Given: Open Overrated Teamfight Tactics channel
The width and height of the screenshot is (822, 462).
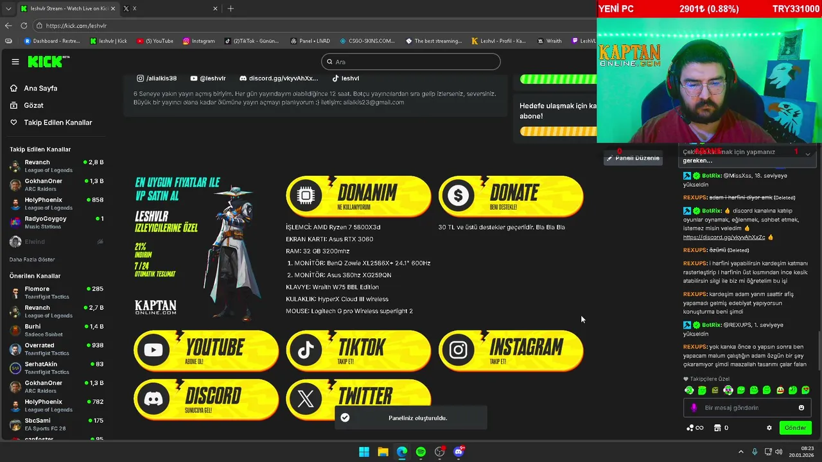Looking at the screenshot, I should click(57, 349).
